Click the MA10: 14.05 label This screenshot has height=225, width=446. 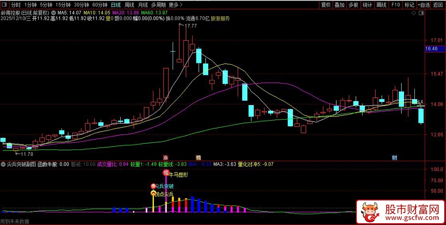coord(97,13)
